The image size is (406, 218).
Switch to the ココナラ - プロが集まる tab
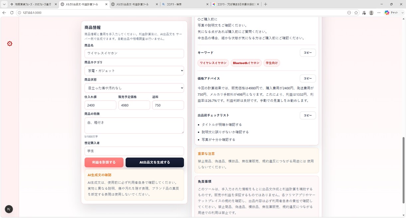pyautogui.click(x=236, y=4)
